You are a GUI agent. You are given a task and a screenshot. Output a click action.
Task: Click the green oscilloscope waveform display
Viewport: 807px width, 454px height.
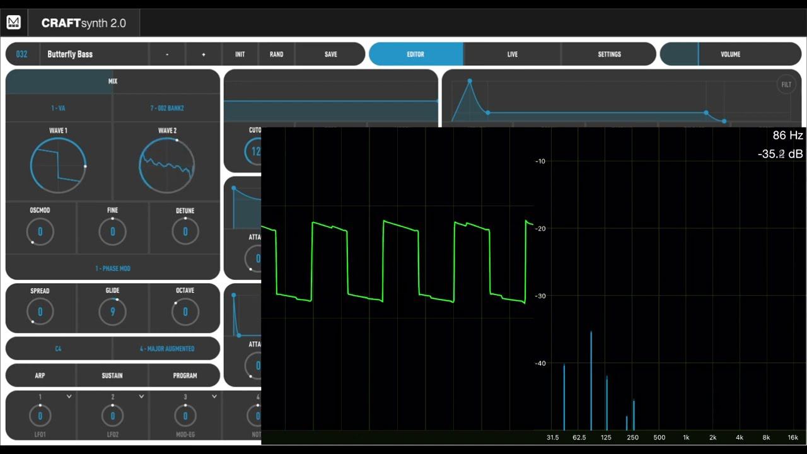coord(397,261)
